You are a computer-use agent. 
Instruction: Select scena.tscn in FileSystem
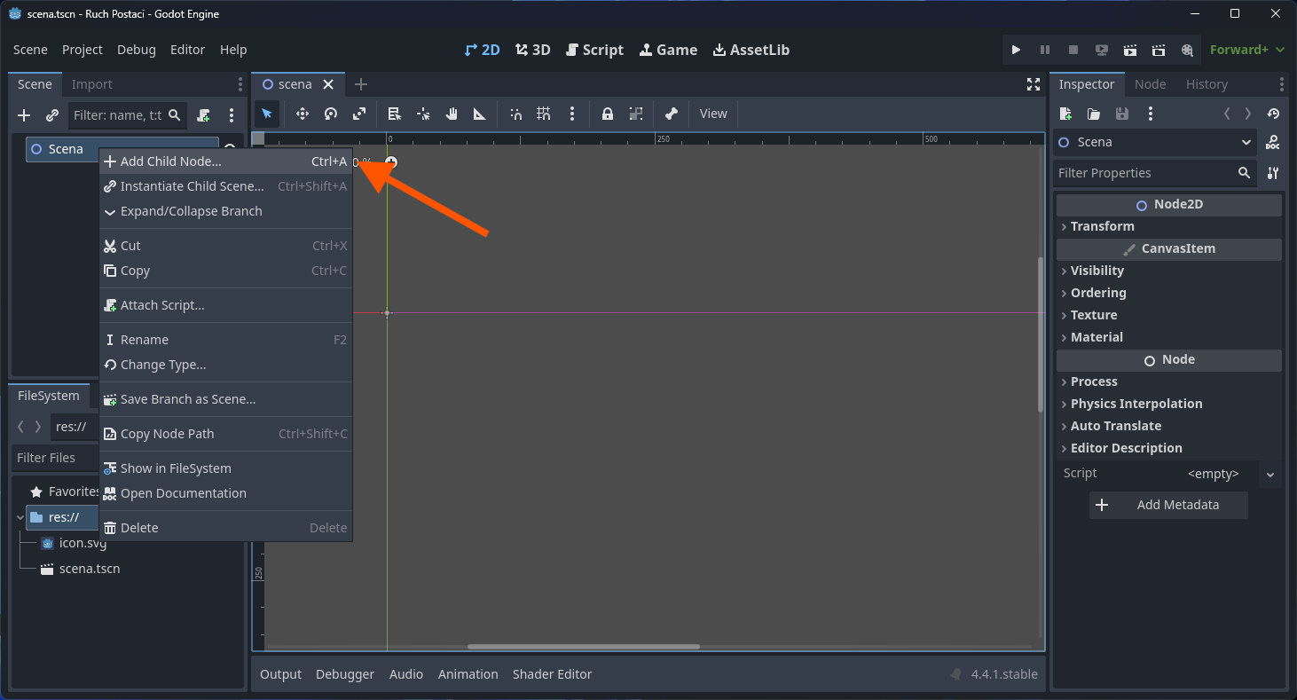89,569
